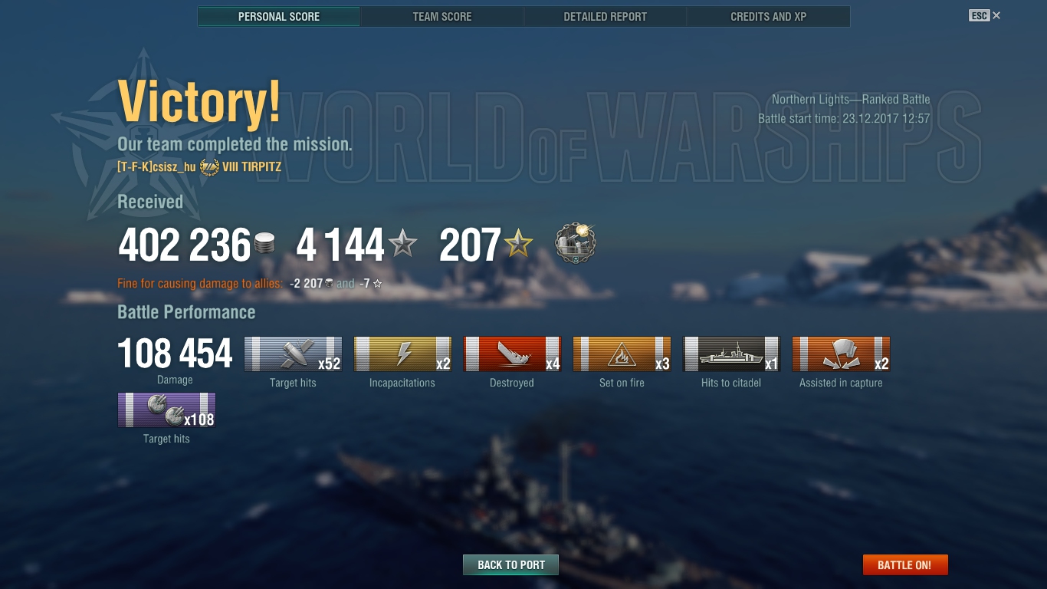This screenshot has width=1047, height=589.
Task: Click the Back to Port button
Action: [x=511, y=565]
